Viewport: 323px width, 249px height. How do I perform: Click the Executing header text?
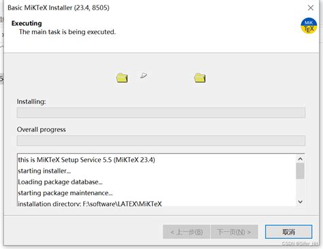(x=27, y=23)
